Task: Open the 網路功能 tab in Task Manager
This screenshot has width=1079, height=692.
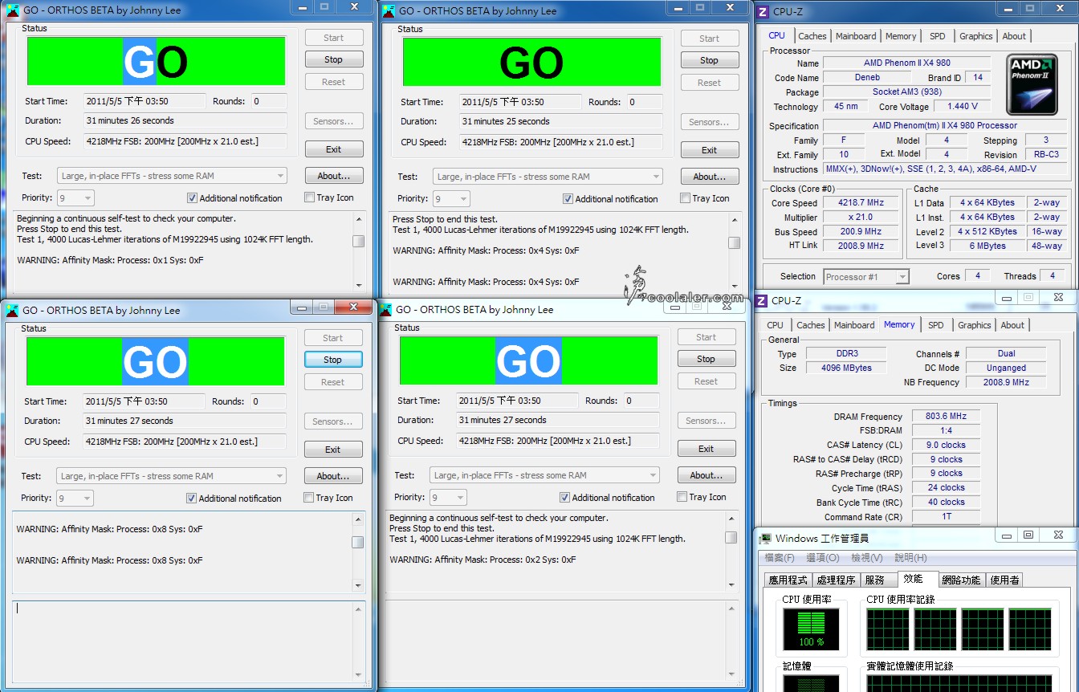Action: tap(961, 580)
